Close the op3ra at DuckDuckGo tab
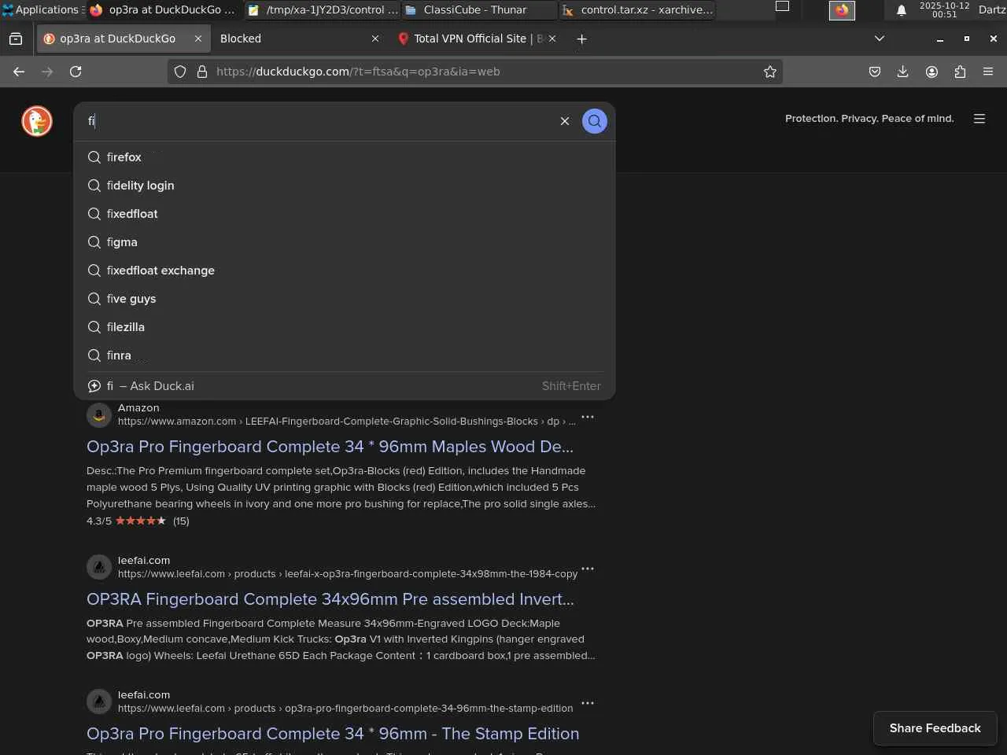Screen dimensions: 1007x755 point(198,39)
